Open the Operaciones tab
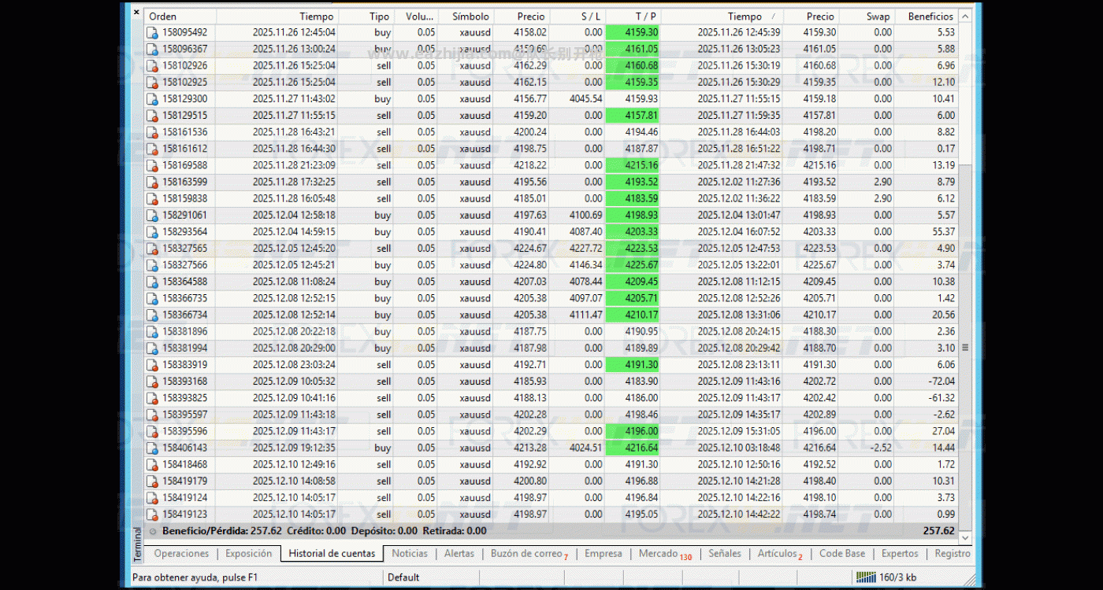 coord(181,554)
